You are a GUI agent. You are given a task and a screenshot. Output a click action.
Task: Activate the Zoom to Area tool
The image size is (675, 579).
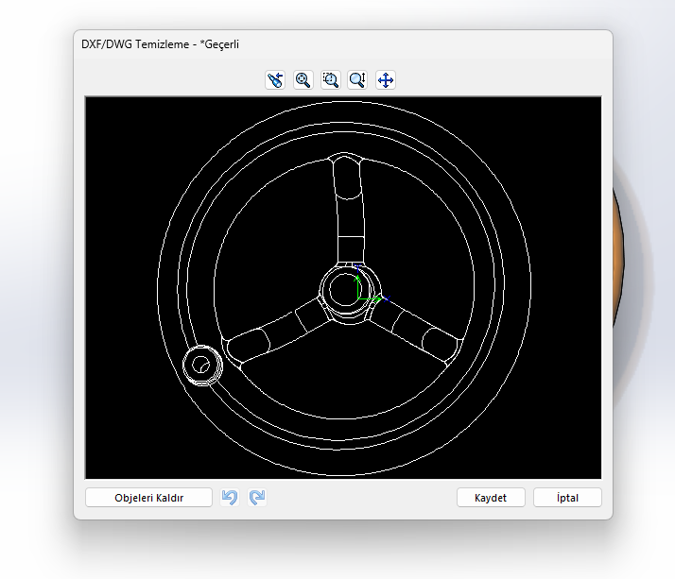click(x=330, y=80)
